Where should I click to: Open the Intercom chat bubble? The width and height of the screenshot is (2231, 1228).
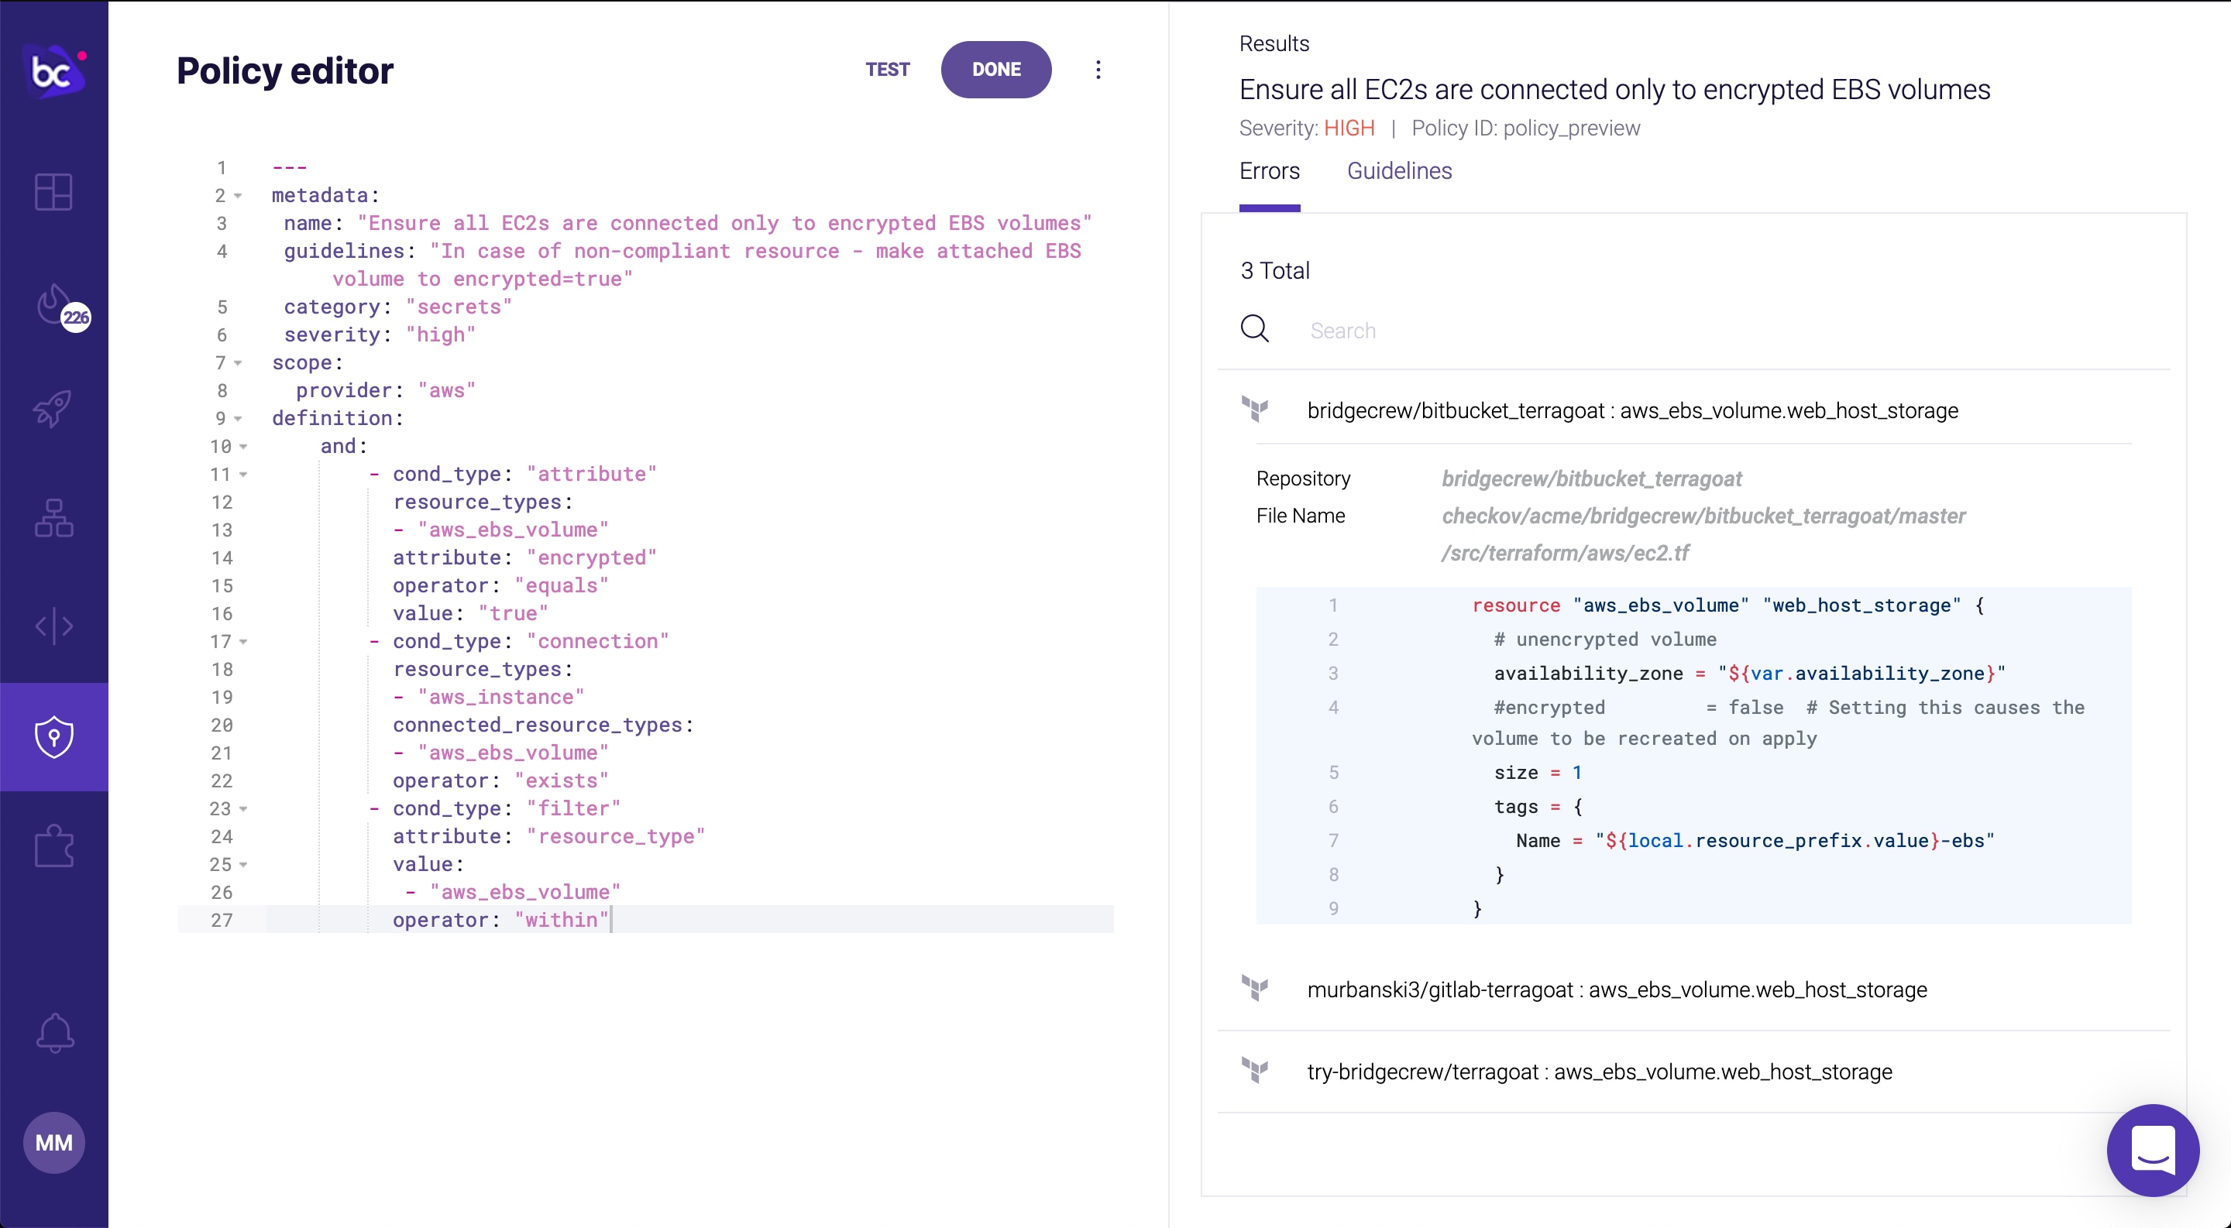point(2153,1151)
